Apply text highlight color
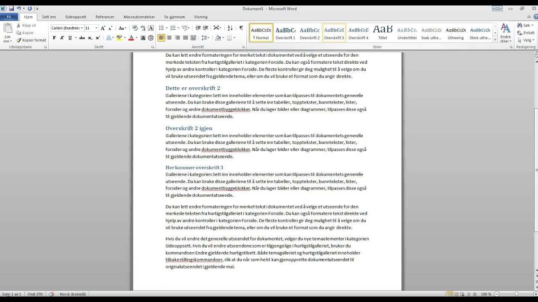538x302 pixels. [x=119, y=38]
